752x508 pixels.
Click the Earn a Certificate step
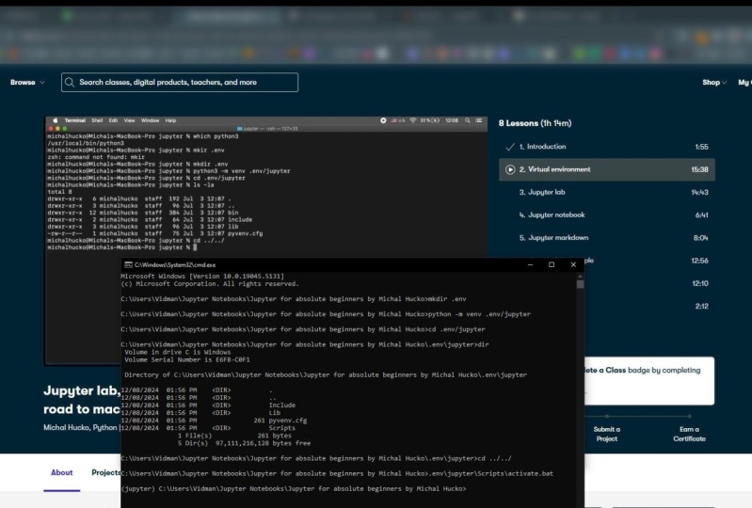[x=689, y=434]
